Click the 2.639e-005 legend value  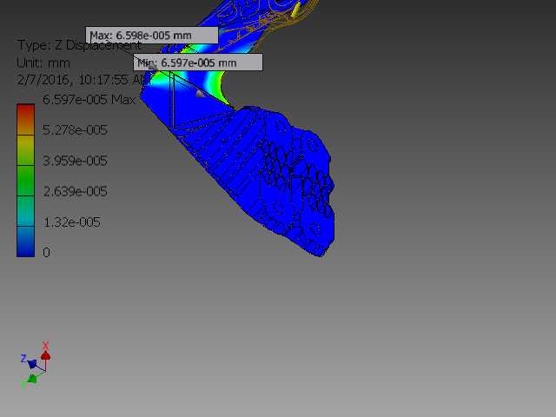pos(75,191)
